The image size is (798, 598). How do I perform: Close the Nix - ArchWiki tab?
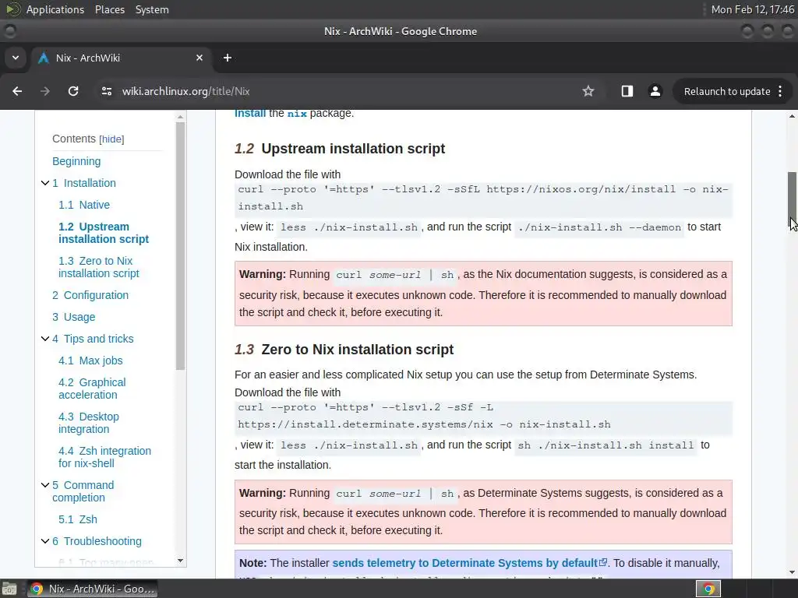[x=199, y=58]
